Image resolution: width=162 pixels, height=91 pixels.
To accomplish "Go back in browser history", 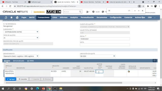I will [3, 6].
